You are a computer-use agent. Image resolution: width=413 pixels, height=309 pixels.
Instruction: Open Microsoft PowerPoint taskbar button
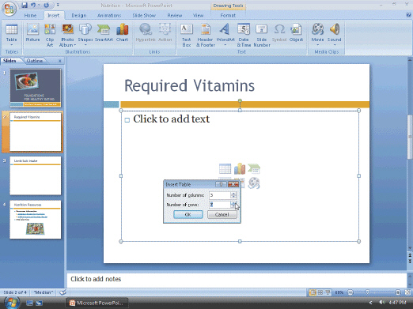(98, 303)
